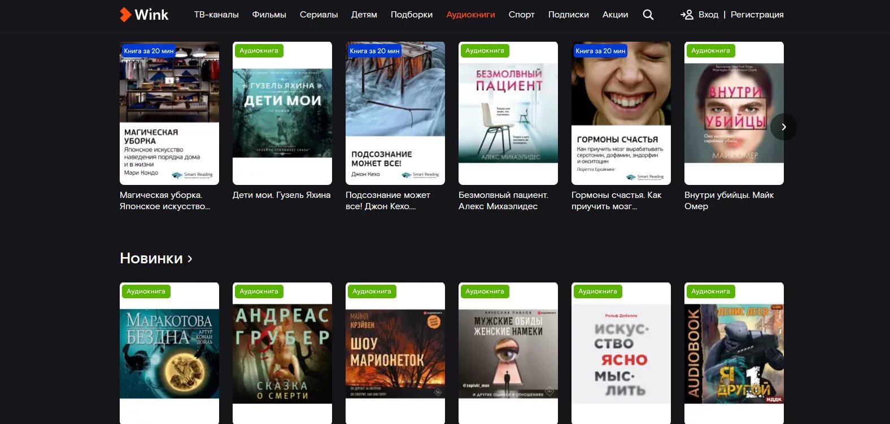Open Детям menu item
This screenshot has width=890, height=424.
coord(364,15)
